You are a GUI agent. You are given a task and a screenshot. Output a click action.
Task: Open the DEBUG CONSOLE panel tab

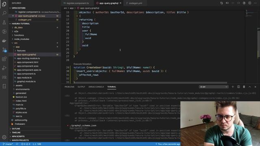tap(96, 87)
